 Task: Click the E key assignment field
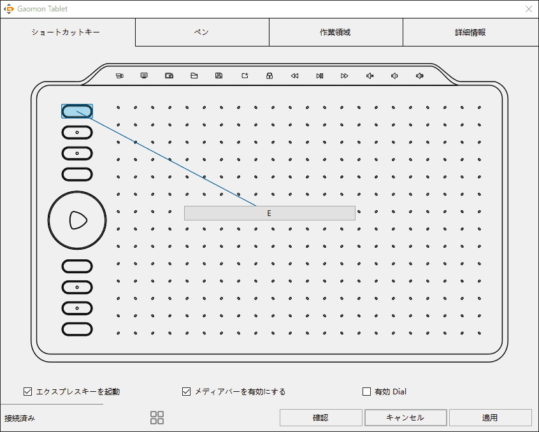point(269,213)
